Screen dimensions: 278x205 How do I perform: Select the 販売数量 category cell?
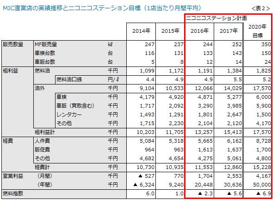point(12,44)
